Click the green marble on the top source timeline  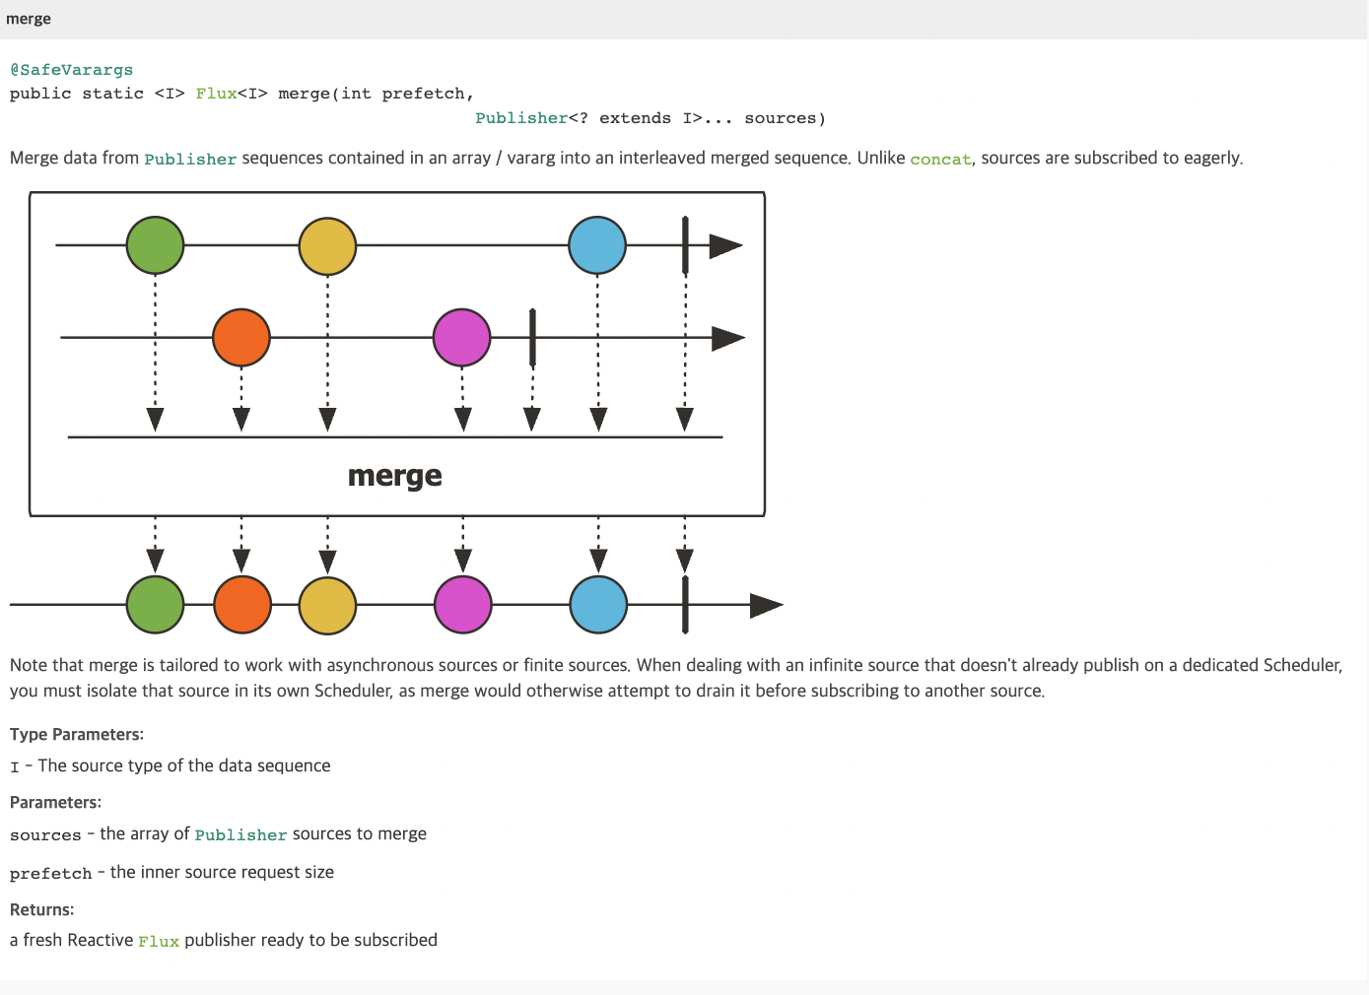(x=155, y=245)
